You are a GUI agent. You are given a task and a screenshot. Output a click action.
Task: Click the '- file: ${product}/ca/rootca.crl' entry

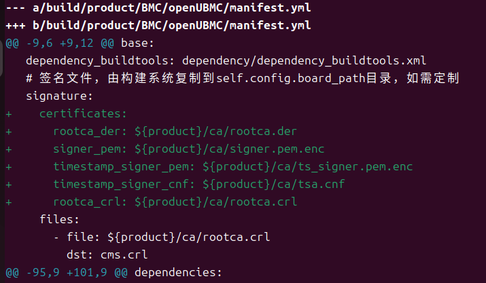[x=162, y=237]
